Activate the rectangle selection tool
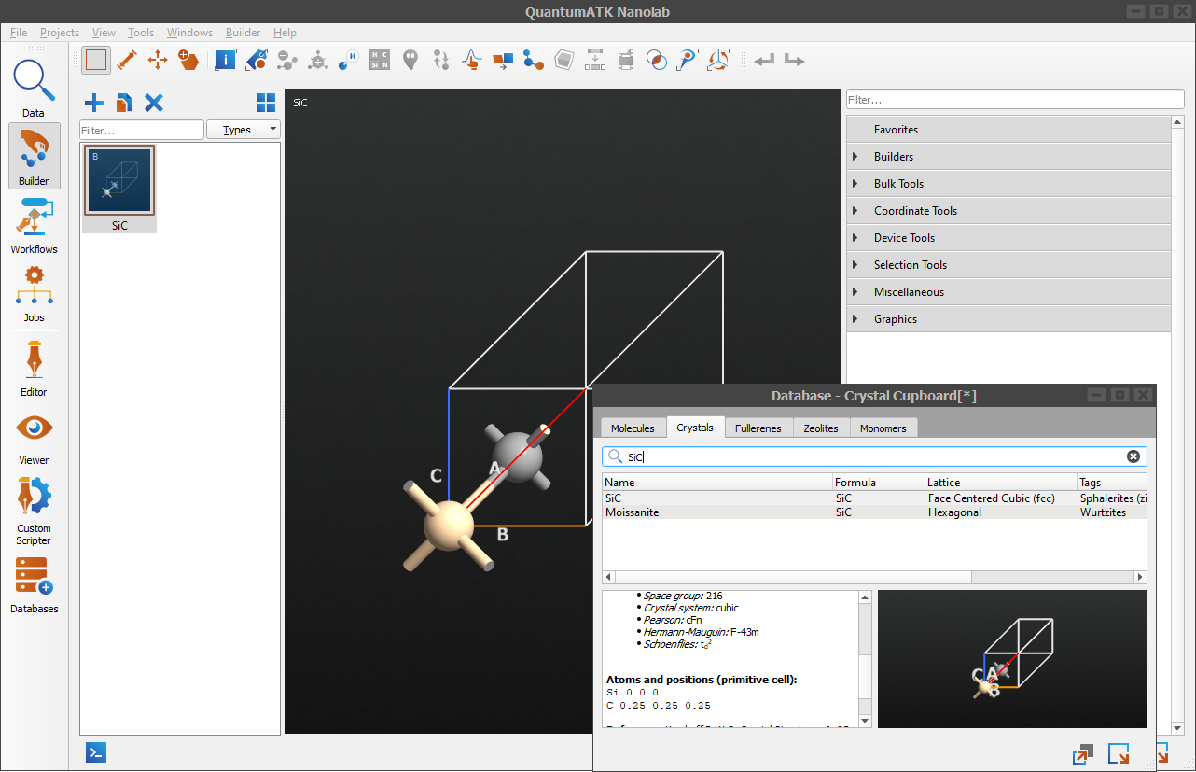This screenshot has width=1196, height=772. pyautogui.click(x=96, y=60)
